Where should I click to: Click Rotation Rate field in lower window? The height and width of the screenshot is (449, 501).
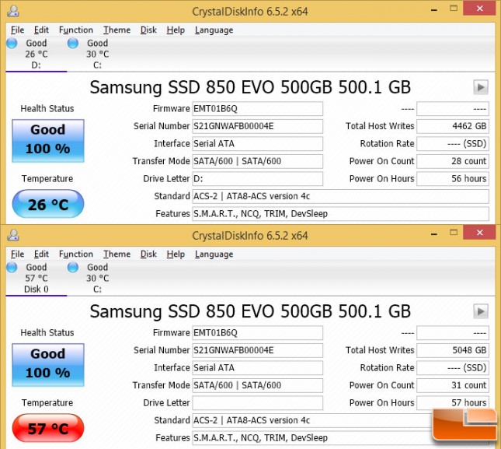[x=453, y=368]
